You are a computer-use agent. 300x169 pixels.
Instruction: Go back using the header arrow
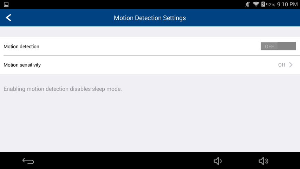pyautogui.click(x=9, y=18)
